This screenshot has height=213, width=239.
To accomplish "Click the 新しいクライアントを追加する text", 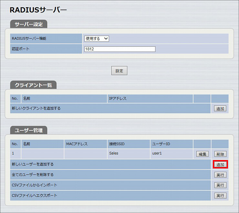I will tap(36, 108).
